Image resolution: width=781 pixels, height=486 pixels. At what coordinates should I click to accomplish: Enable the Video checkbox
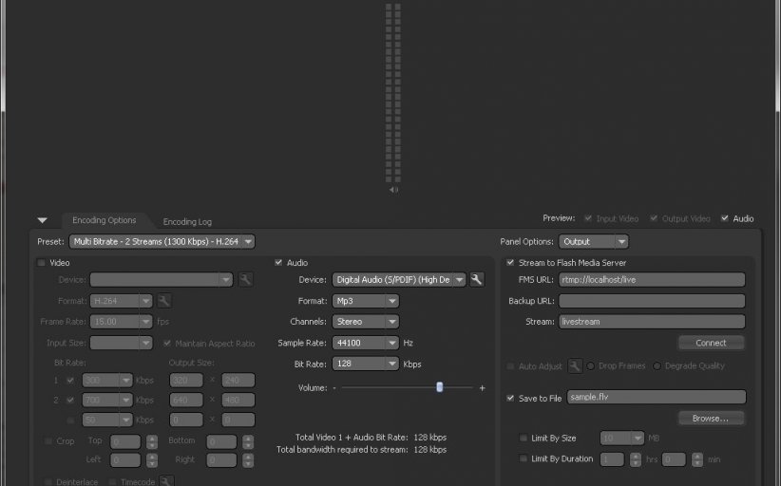[x=41, y=263]
